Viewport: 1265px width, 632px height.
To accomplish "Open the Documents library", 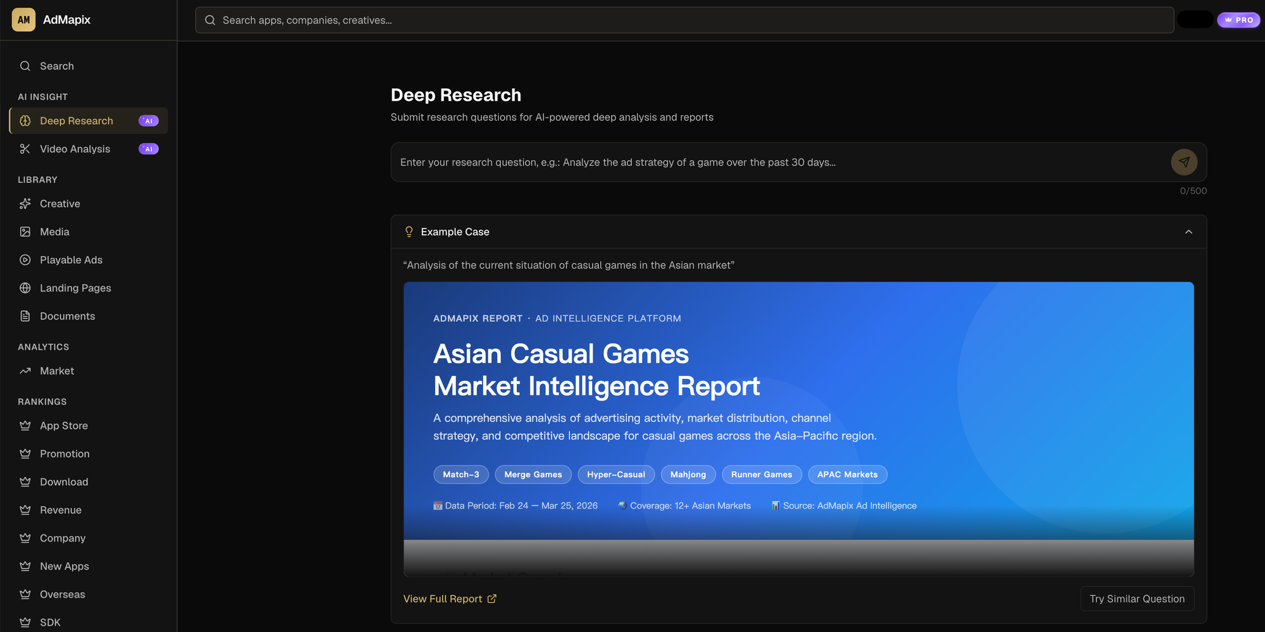I will (x=67, y=316).
